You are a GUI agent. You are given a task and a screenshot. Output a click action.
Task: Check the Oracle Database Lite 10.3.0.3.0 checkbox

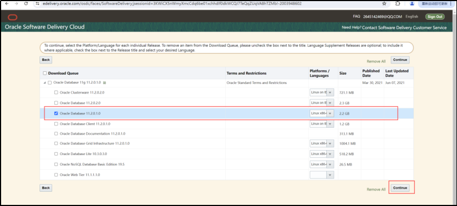tap(56, 154)
